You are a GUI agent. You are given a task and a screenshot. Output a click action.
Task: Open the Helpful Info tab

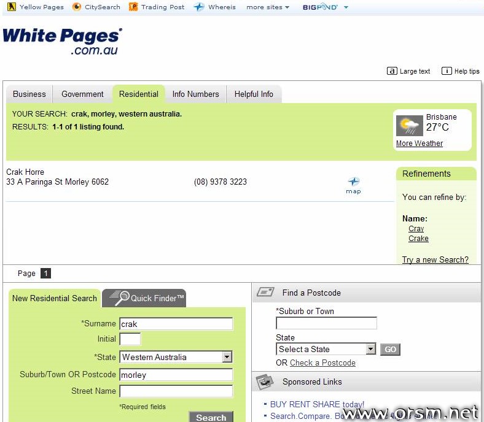coord(254,94)
